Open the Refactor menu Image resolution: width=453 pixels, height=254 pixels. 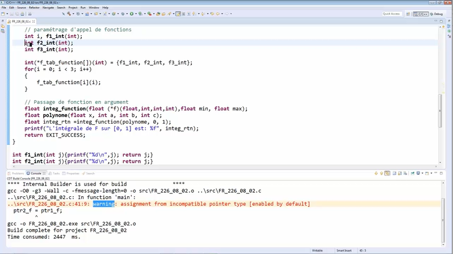tap(34, 7)
